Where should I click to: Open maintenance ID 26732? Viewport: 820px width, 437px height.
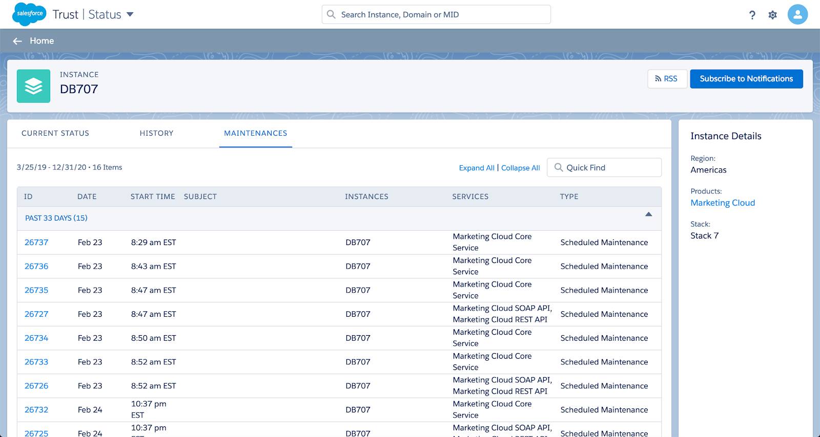point(36,409)
